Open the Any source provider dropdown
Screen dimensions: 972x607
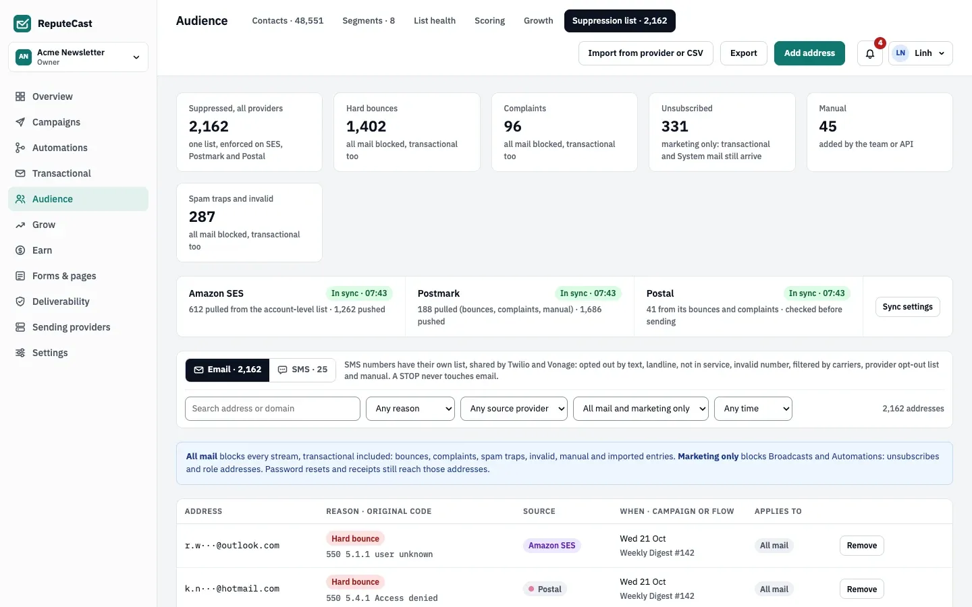pos(514,409)
